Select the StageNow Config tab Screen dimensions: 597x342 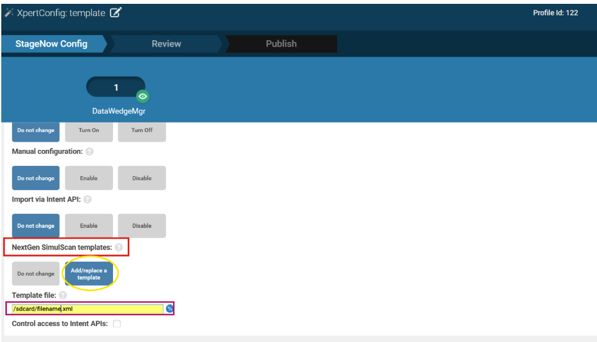(52, 44)
